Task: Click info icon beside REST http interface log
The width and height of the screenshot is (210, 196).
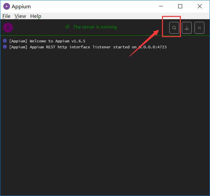Action: [x=5, y=47]
